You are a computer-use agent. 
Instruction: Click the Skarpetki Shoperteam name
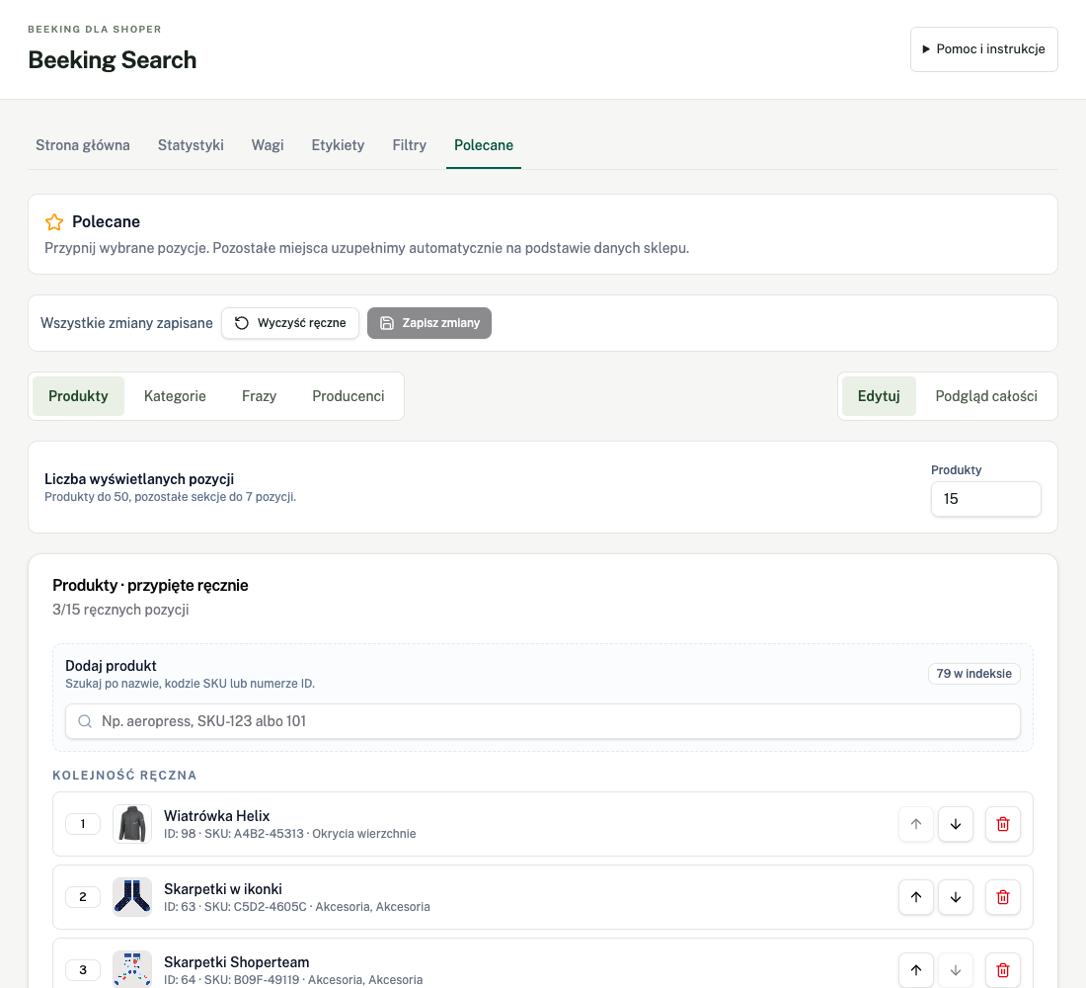click(x=237, y=962)
